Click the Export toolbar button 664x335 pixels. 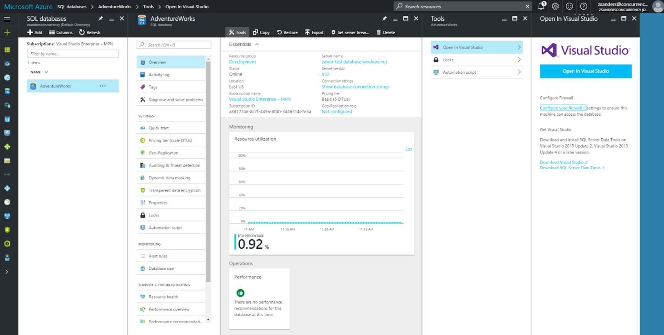314,32
